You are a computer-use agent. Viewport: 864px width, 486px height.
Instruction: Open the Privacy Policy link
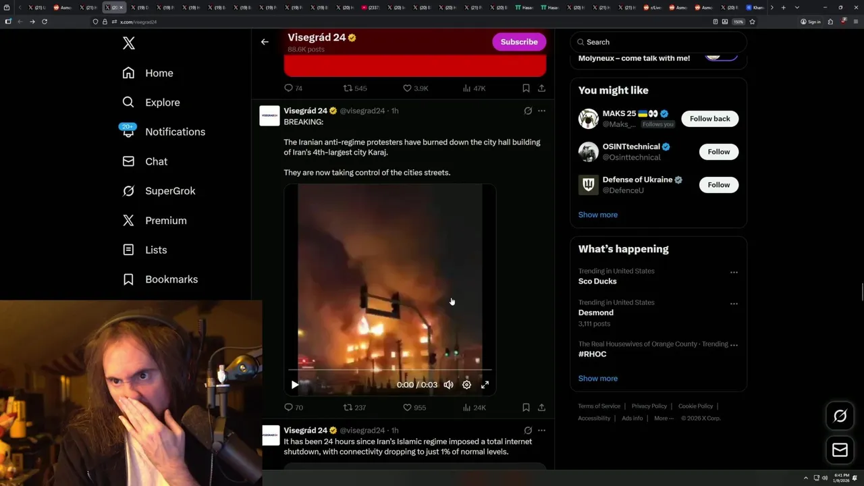tap(649, 406)
